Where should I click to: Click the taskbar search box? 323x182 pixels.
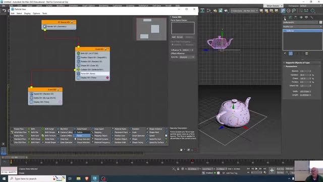coord(37,178)
